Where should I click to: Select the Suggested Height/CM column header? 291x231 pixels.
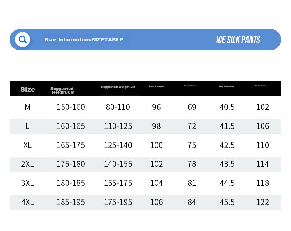pyautogui.click(x=63, y=90)
